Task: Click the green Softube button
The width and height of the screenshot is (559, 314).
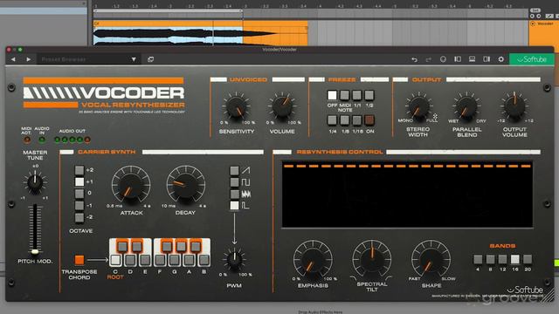Action: [x=532, y=59]
